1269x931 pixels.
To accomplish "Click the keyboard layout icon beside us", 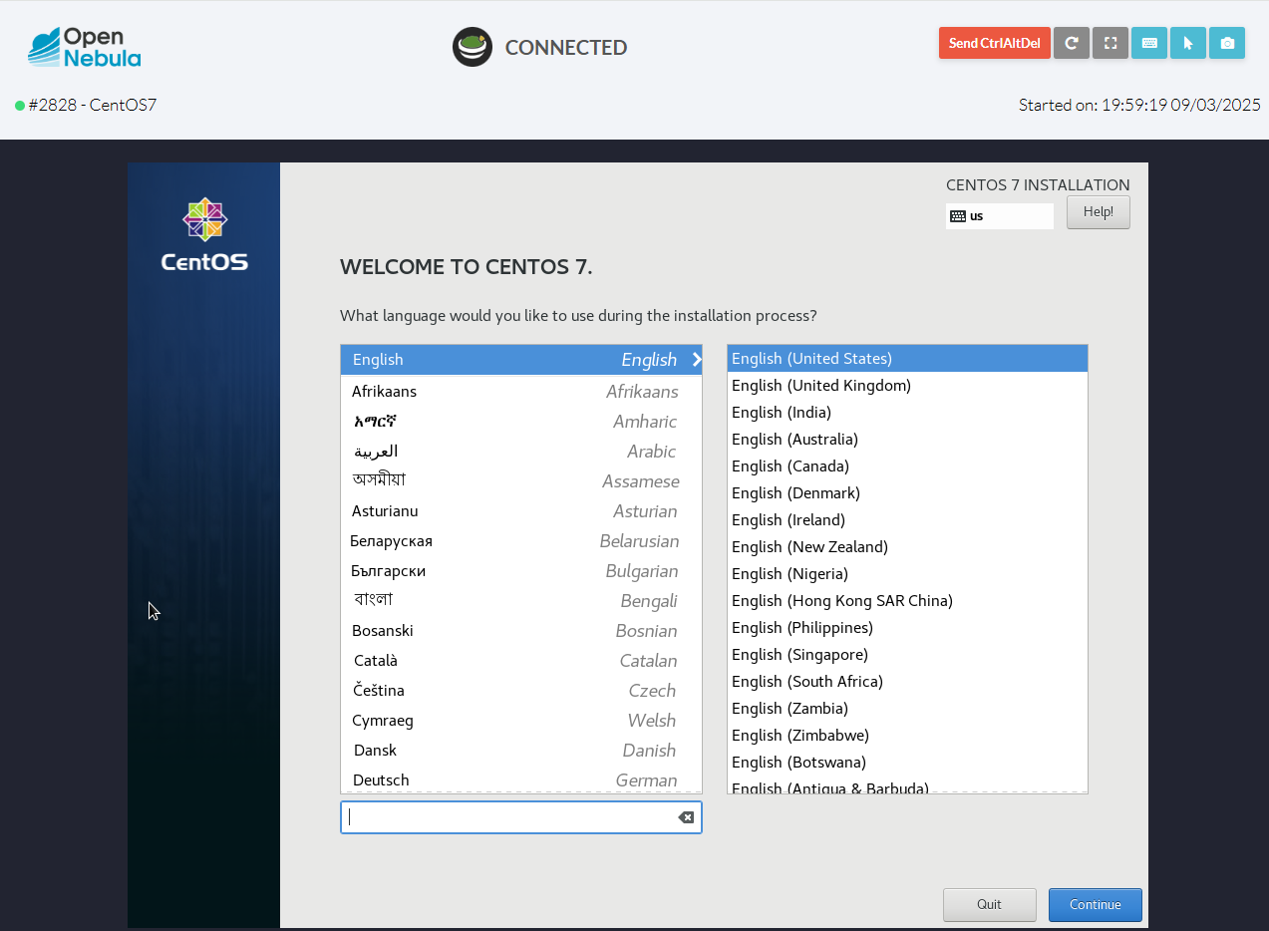I will 958,216.
